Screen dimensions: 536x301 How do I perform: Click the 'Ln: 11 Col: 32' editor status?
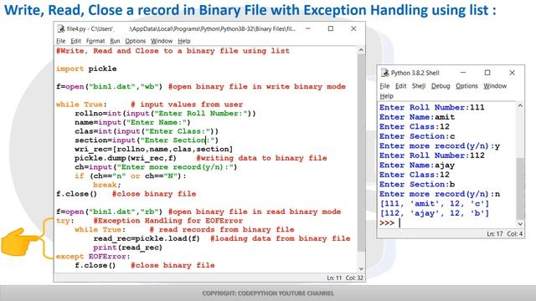[x=345, y=278]
